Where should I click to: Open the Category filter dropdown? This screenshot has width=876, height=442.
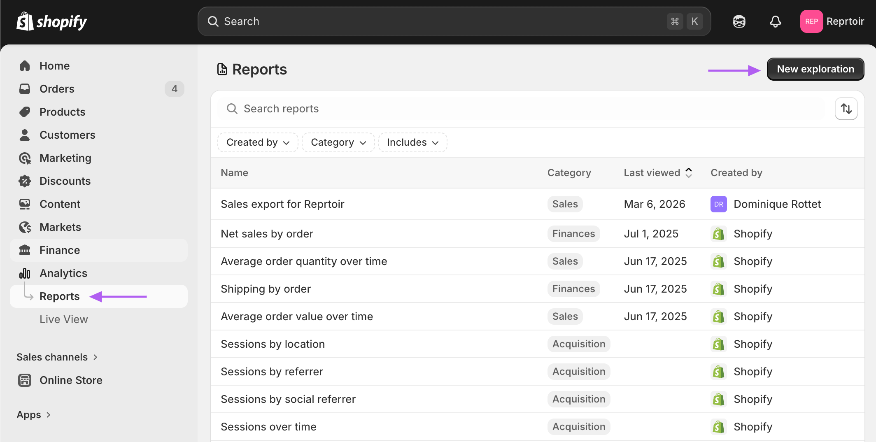point(338,142)
